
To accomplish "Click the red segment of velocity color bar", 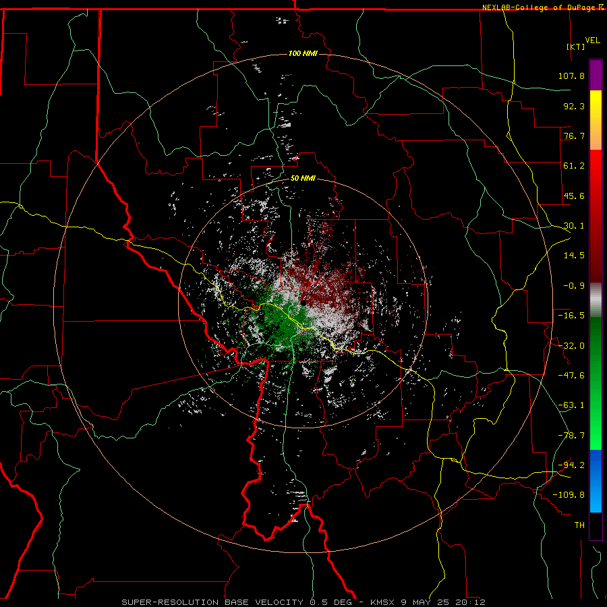I will [596, 216].
